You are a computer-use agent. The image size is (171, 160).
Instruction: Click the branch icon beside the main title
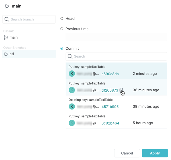pos(7,6)
